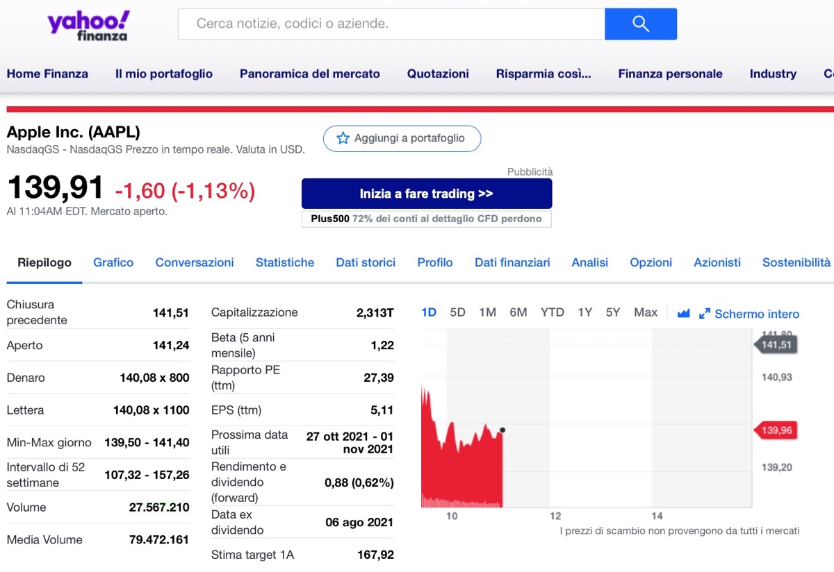Click the star icon in Aggiungi a portafoglio
Image resolution: width=834 pixels, height=572 pixels.
(343, 138)
